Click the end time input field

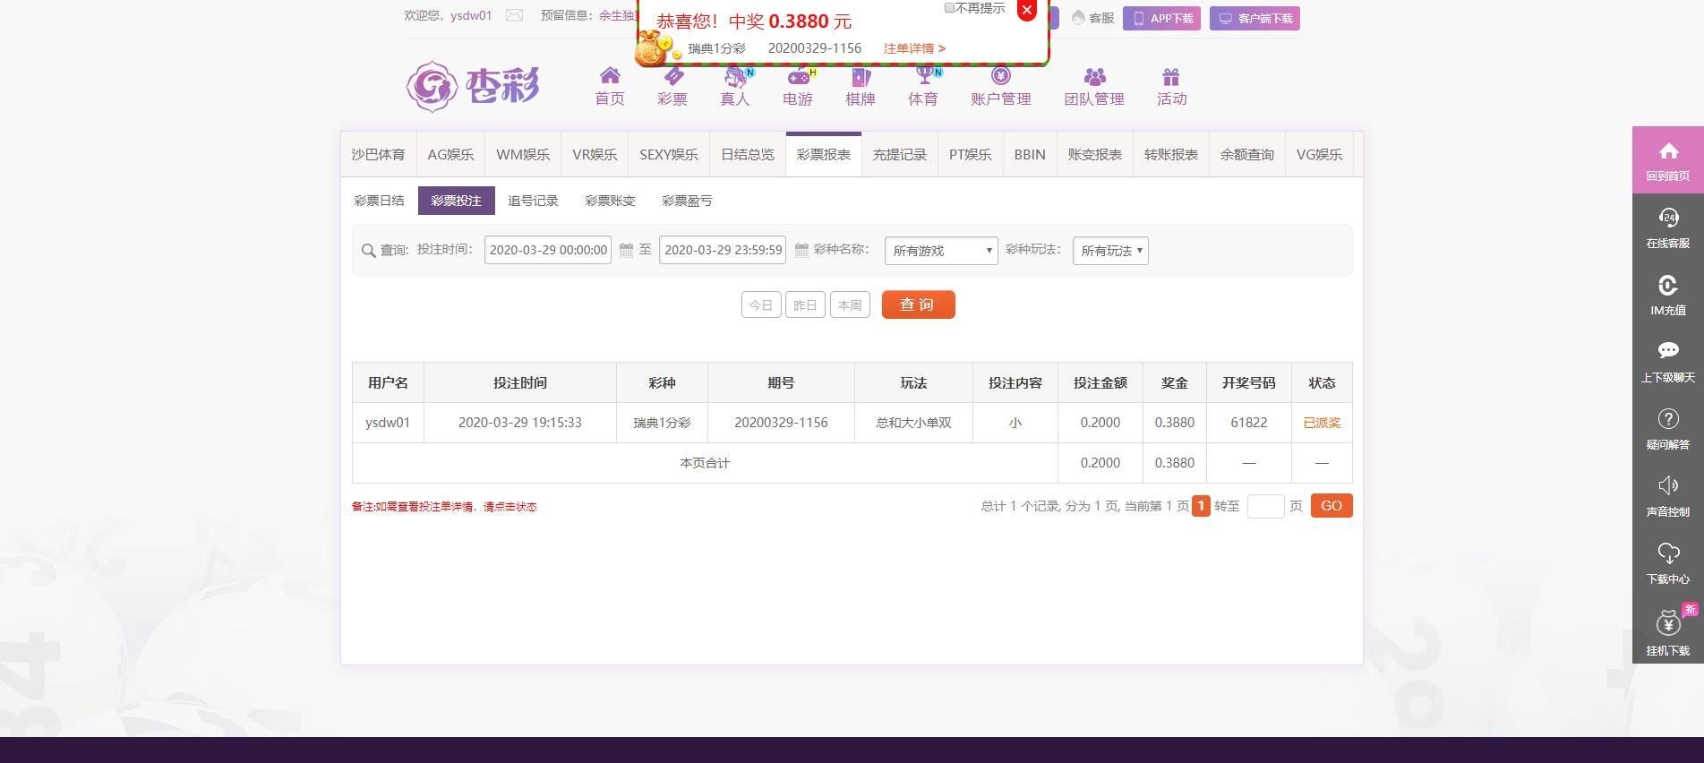click(x=723, y=250)
